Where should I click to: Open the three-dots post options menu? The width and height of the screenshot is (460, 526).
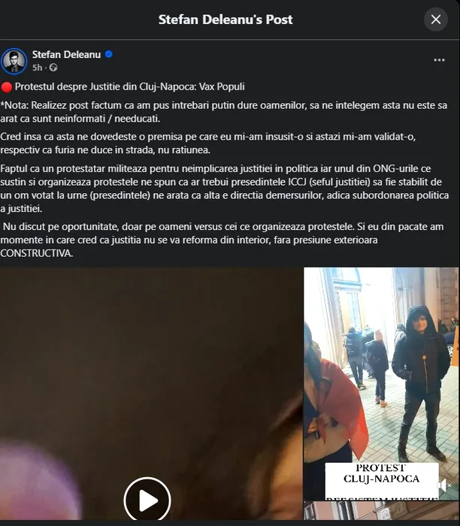tap(439, 60)
